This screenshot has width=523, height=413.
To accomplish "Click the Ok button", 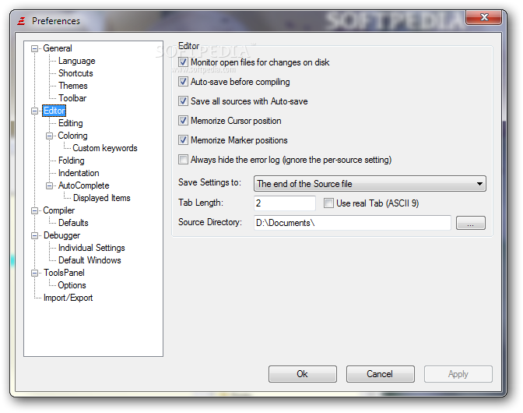I will tap(303, 374).
